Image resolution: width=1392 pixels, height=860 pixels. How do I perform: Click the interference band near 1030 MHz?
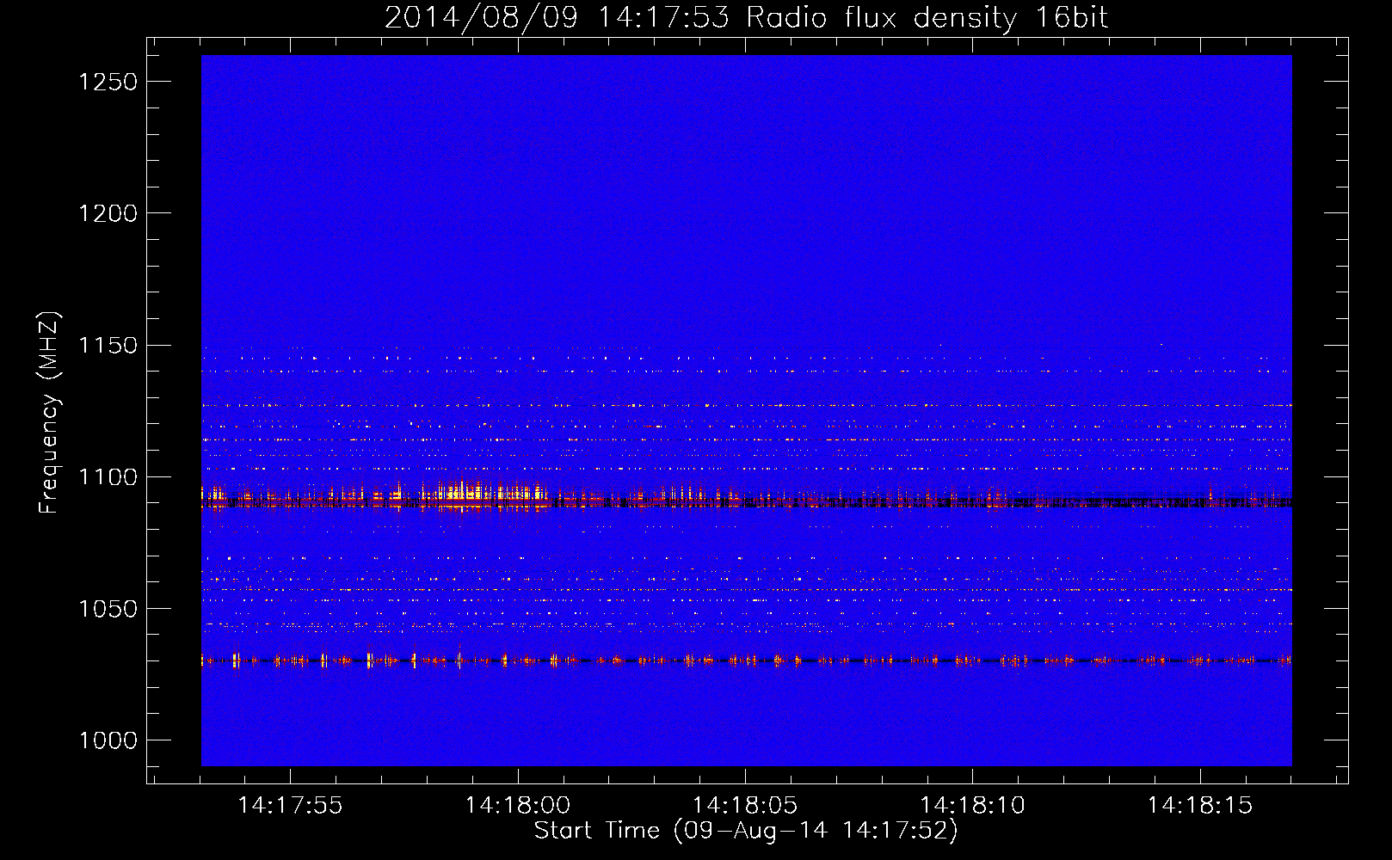(746, 660)
